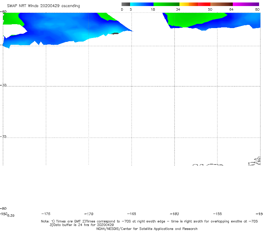Click the longitude label '-160'

tap(175, 214)
